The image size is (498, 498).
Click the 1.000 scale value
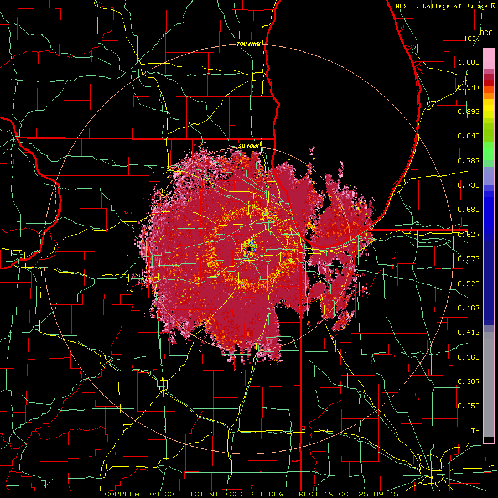pos(469,62)
